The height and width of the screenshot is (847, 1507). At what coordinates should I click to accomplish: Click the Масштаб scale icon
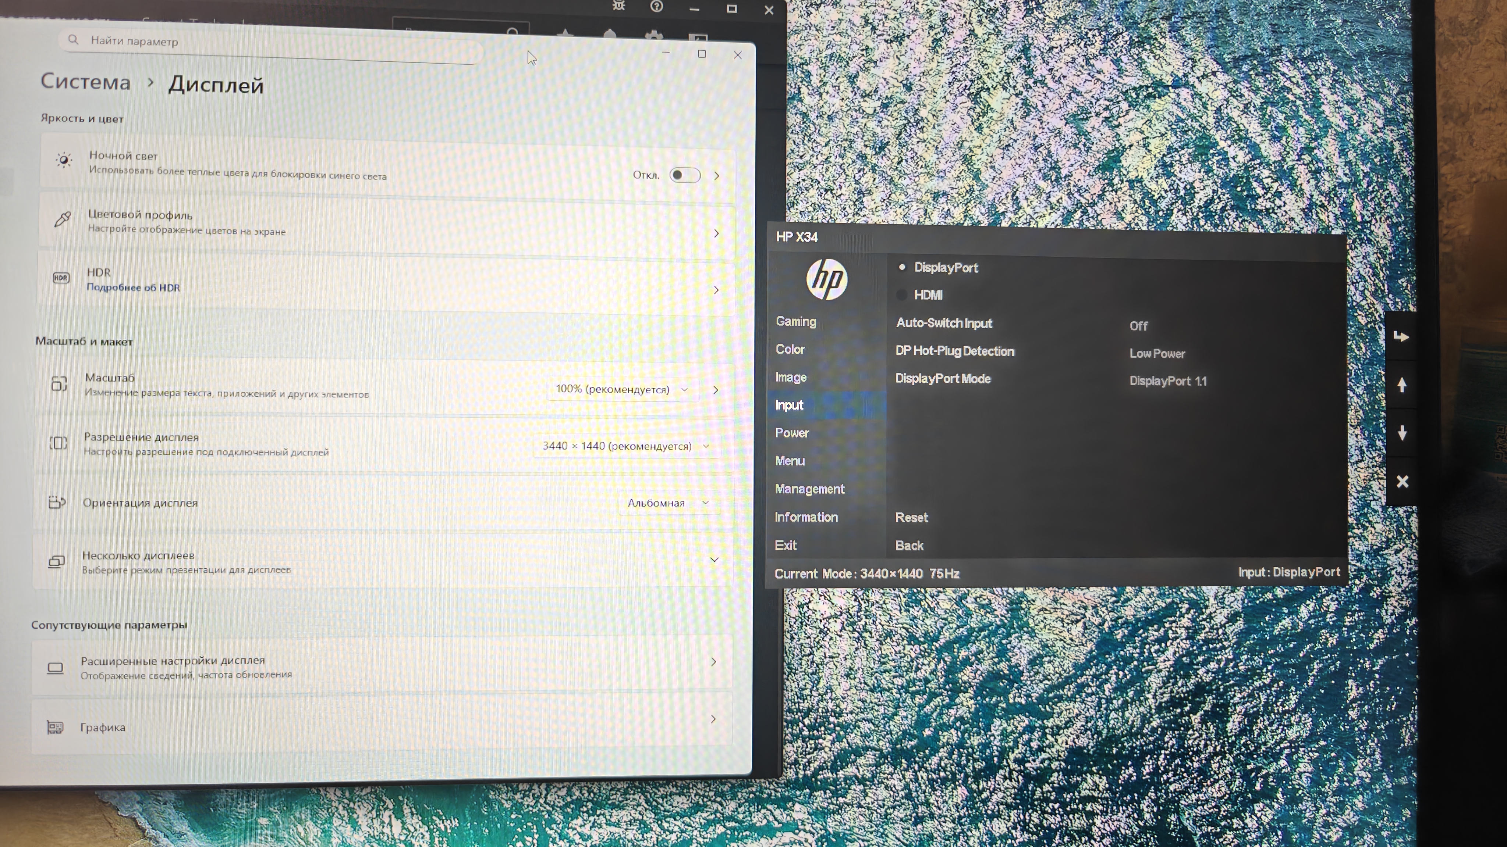click(59, 383)
